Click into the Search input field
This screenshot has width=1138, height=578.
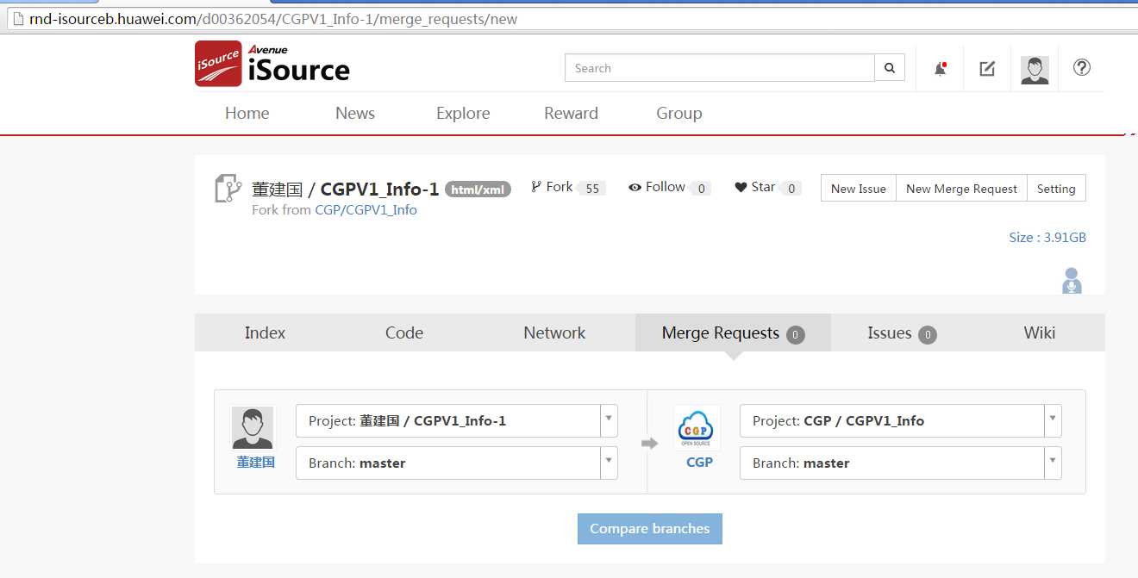[x=720, y=68]
